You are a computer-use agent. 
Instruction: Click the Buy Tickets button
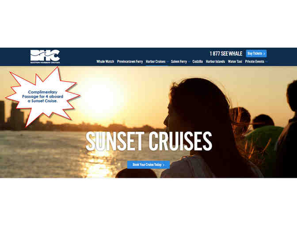tap(256, 53)
